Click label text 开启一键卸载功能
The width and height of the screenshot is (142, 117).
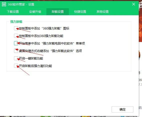tap(31, 58)
